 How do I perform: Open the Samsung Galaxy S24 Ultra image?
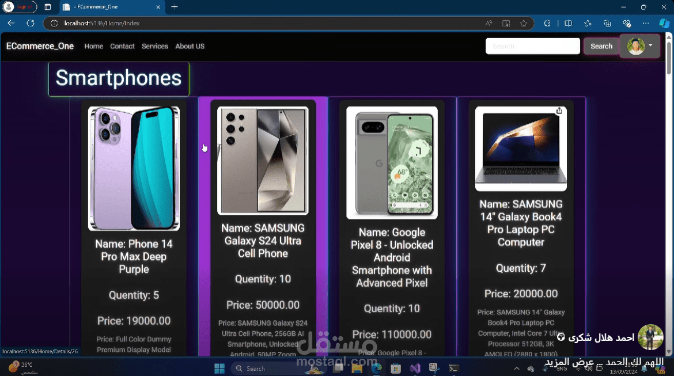tap(263, 160)
